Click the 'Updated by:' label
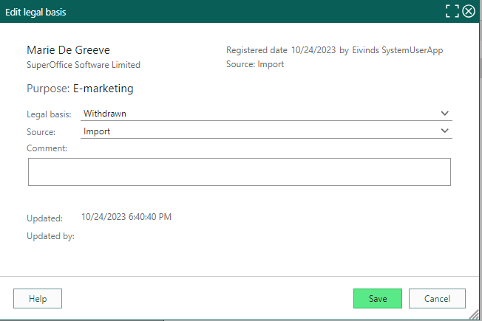This screenshot has width=482, height=321. tap(50, 236)
